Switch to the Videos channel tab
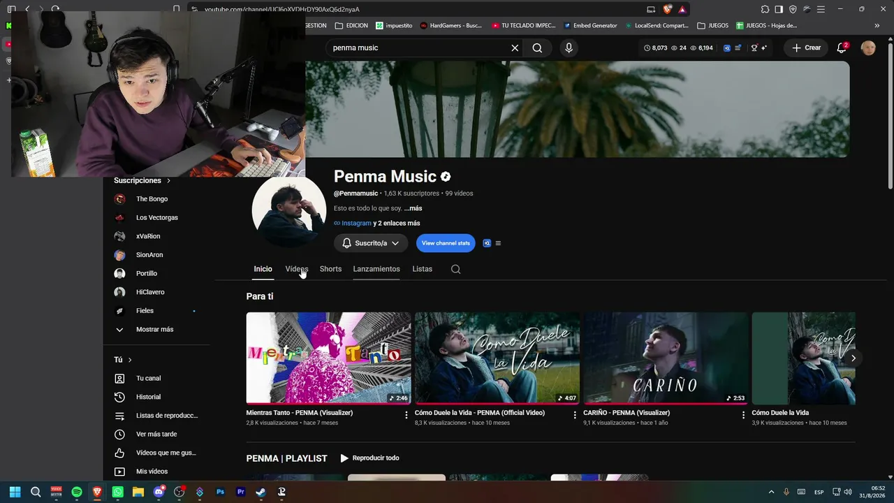The width and height of the screenshot is (894, 503). click(297, 269)
